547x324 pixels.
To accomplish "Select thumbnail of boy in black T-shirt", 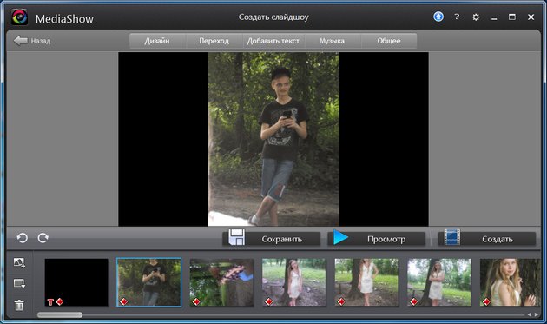I will [x=149, y=282].
